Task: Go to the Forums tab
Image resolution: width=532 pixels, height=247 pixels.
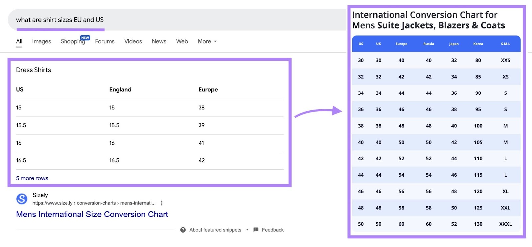Action: point(105,41)
